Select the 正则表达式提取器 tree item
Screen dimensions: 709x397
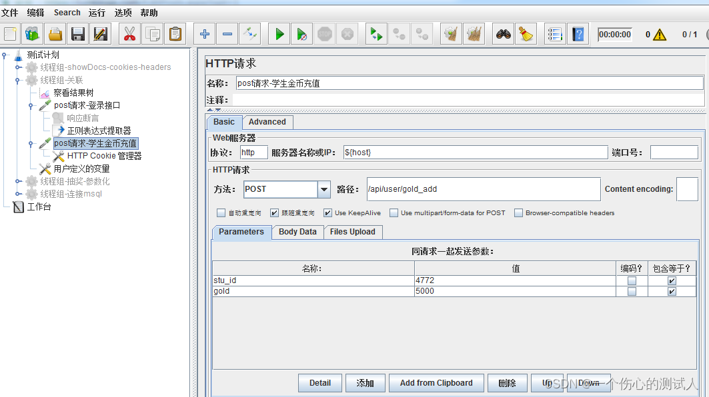[99, 131]
